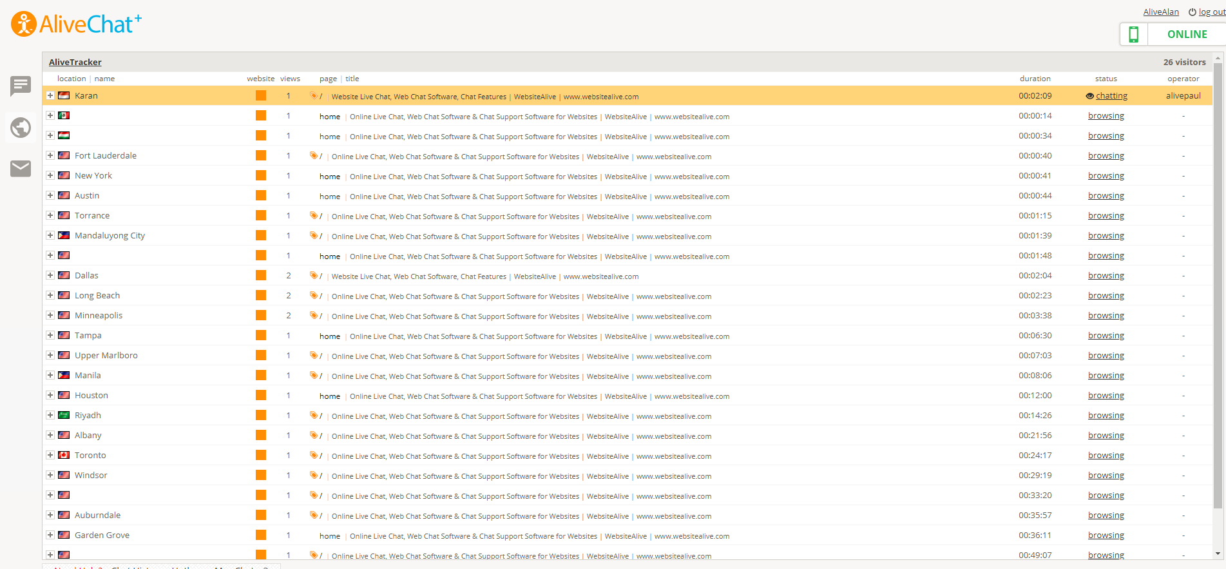
Task: Expand the Toronto visitor row
Action: 50,455
